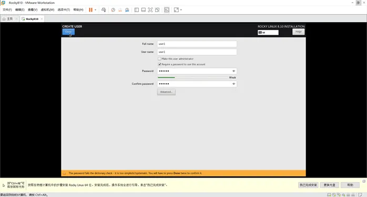Take a snapshot with the clock icon

113,10
